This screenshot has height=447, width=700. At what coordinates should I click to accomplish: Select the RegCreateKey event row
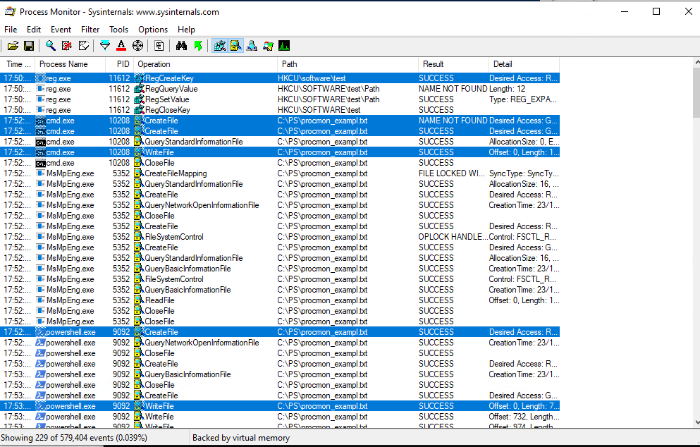point(280,78)
